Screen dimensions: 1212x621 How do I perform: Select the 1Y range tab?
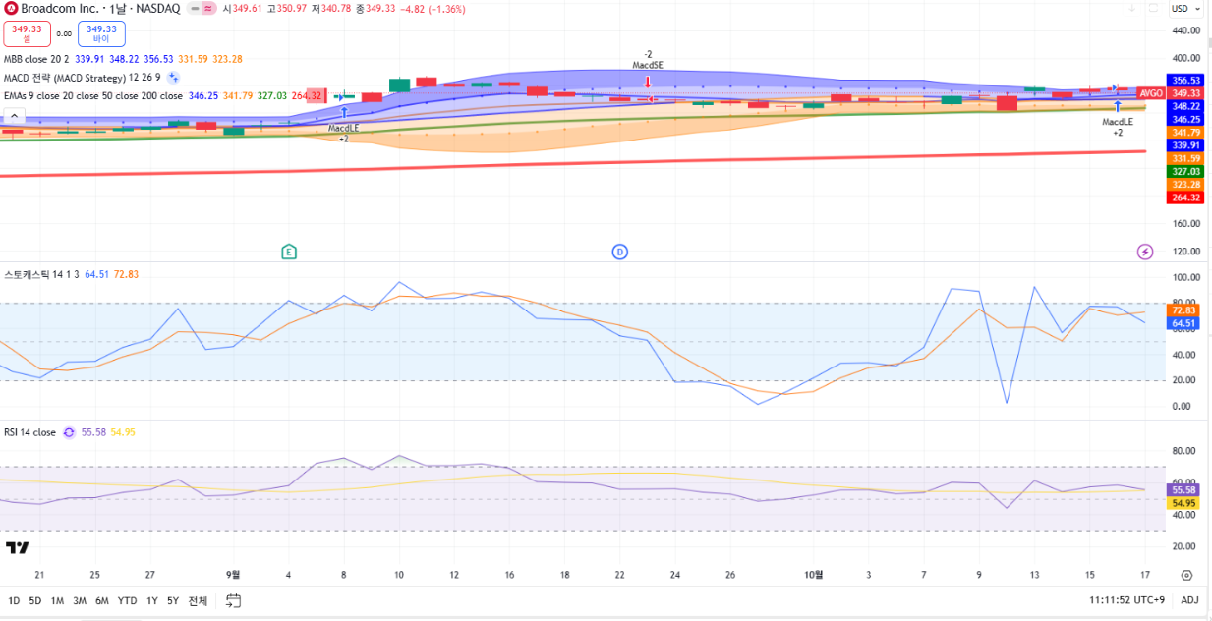tap(152, 600)
